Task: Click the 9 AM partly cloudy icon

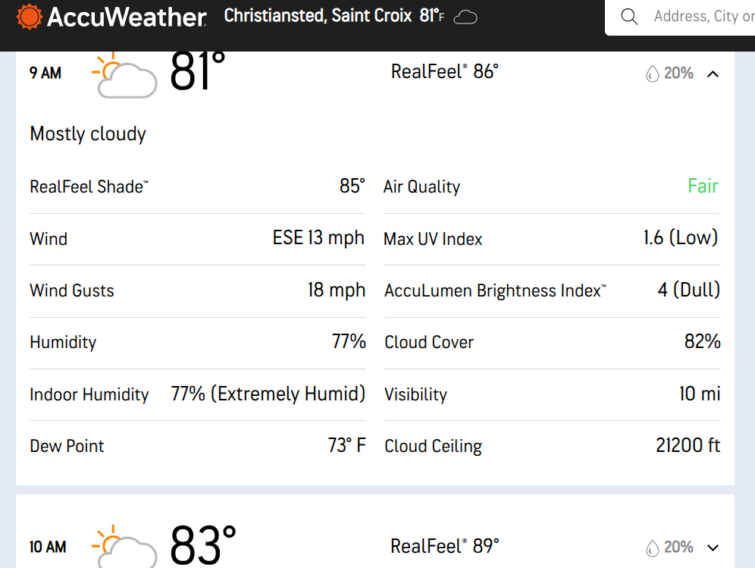Action: 124,76
